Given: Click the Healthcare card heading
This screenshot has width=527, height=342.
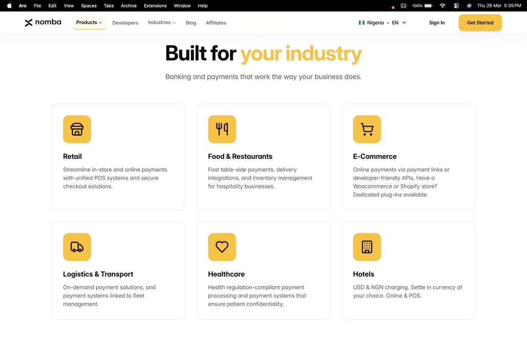Looking at the screenshot, I should click(226, 274).
